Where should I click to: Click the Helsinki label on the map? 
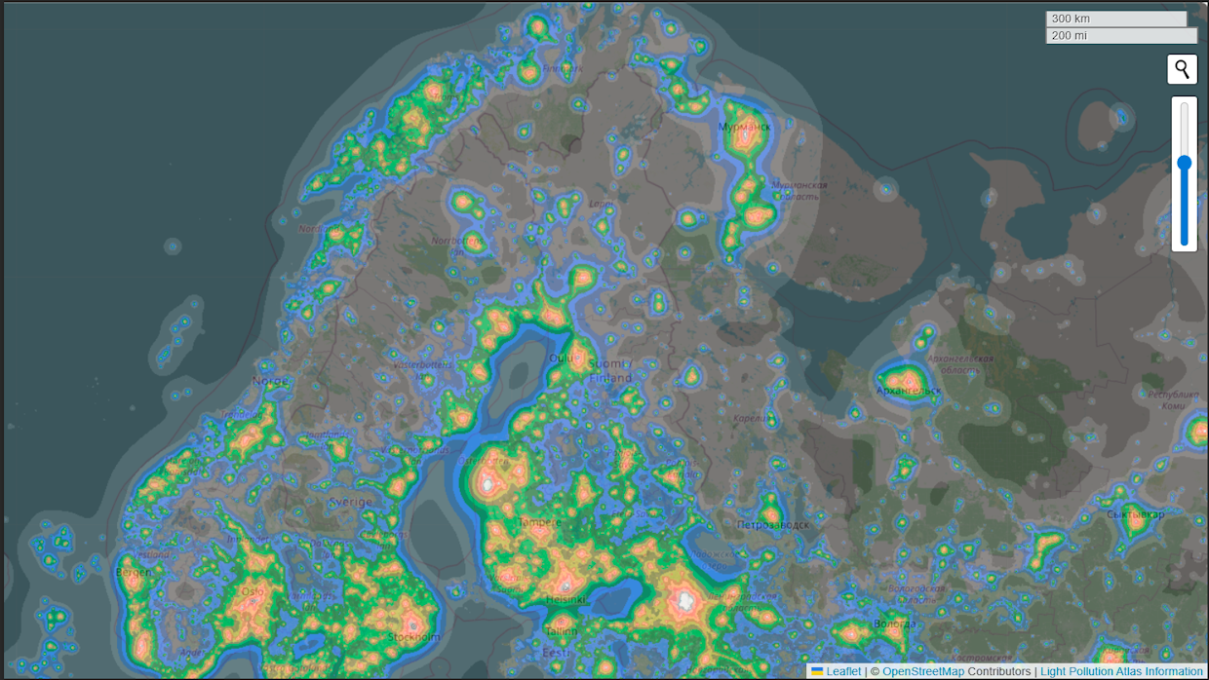tap(566, 600)
